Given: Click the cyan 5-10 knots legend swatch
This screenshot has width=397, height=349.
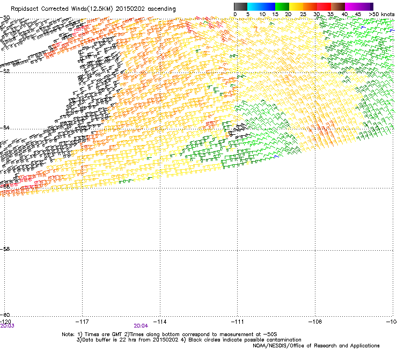Looking at the screenshot, I should click(254, 6).
